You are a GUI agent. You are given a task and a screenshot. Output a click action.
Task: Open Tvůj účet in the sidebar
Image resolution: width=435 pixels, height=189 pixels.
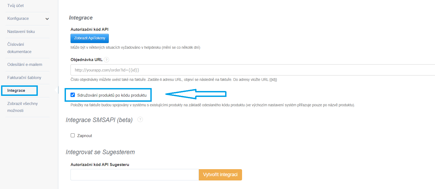(16, 6)
